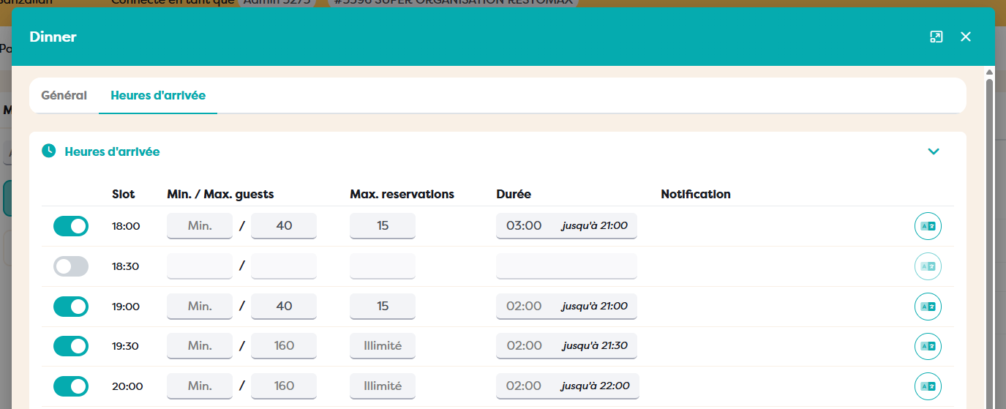
Task: Click Min. guests field for 18:00 slot
Action: (200, 226)
